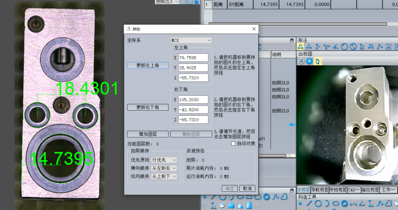Screen dimensions: 398x210
Task: Select the X distance annotation tool
Action: pyautogui.click(x=309, y=47)
